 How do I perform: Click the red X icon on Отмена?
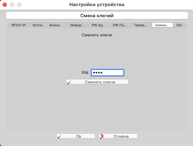pyautogui.click(x=102, y=136)
